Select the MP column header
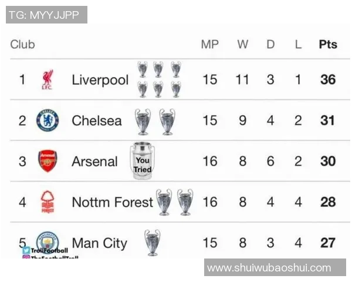The width and height of the screenshot is (352, 282). coord(209,44)
